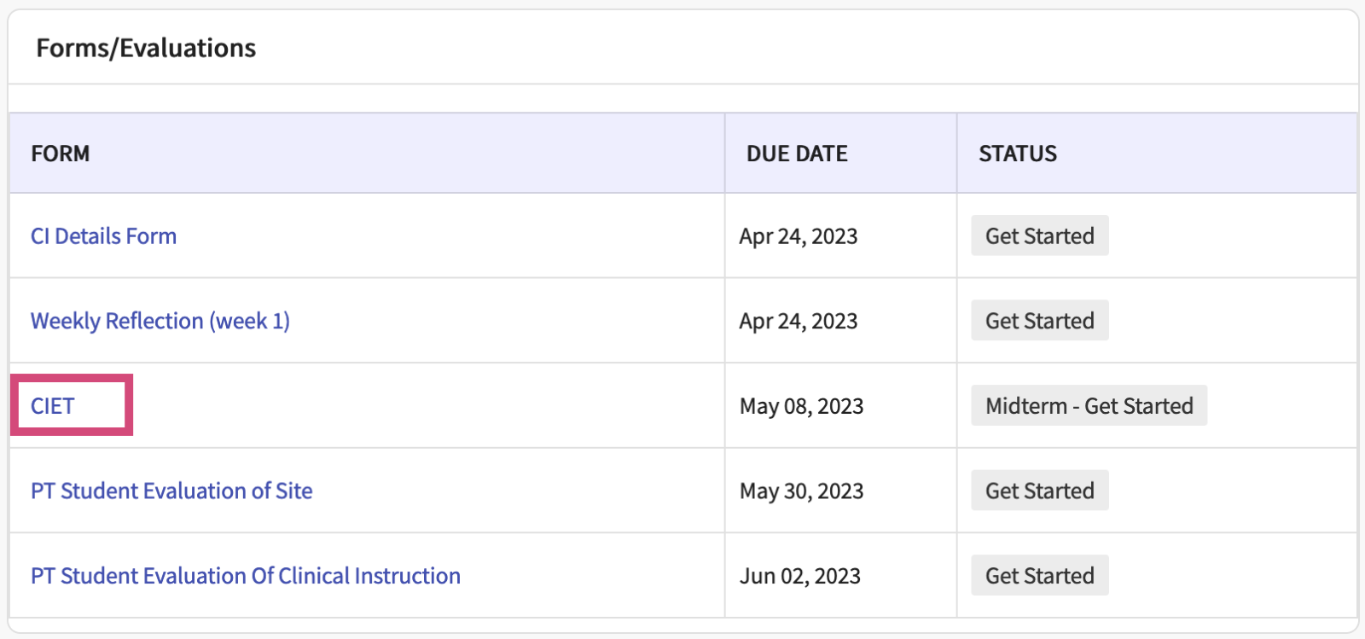
Task: Select the Weekly Reflection due date cell
Action: (x=799, y=322)
